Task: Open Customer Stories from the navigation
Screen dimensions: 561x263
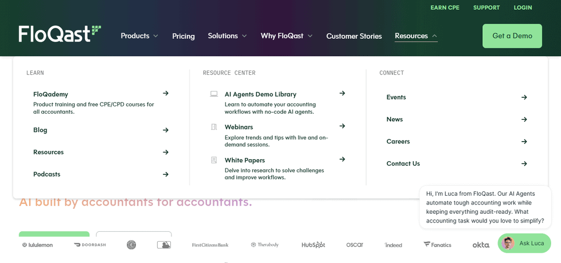Action: point(354,36)
